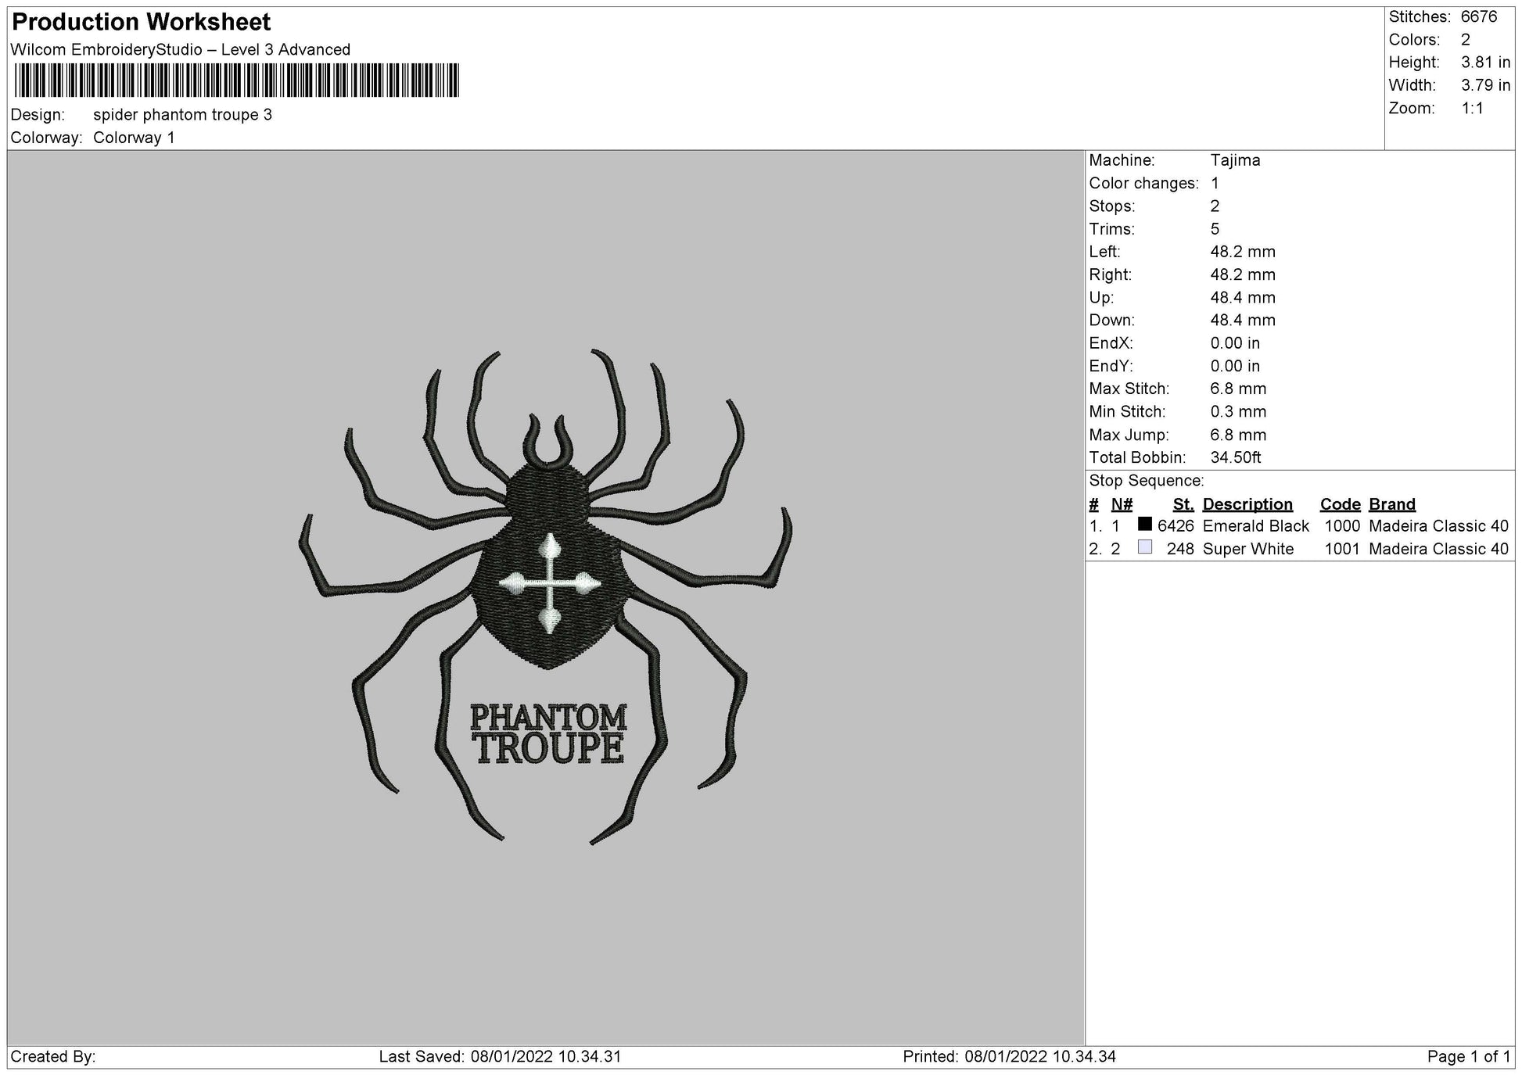
Task: Click the 'Stop Sequence:' heading
Action: (x=1147, y=481)
